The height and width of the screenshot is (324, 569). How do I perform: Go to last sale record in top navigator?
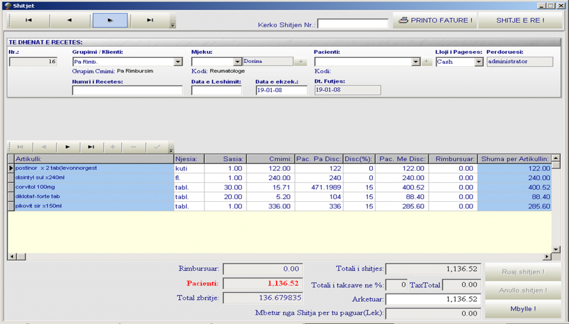150,21
